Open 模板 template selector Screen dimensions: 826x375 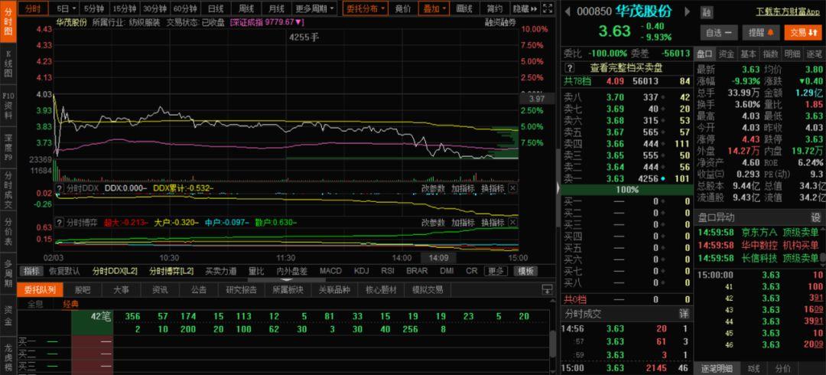click(x=525, y=271)
